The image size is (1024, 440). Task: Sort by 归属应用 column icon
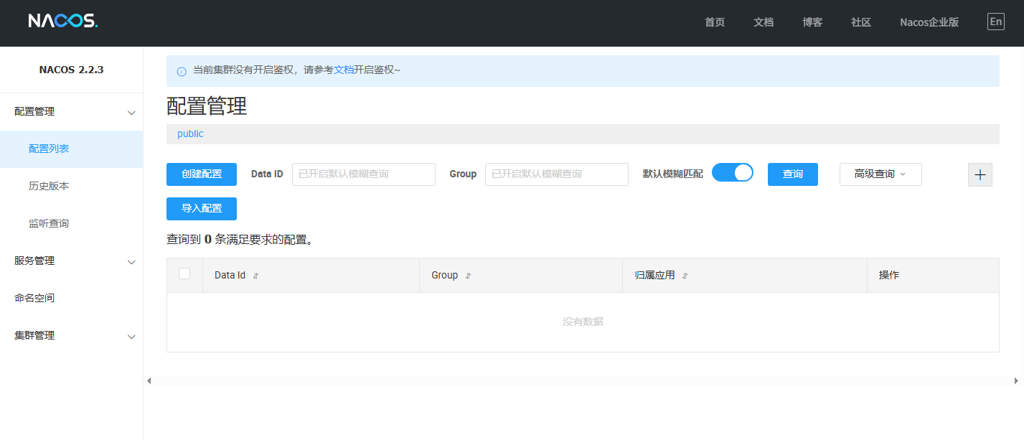click(x=685, y=276)
